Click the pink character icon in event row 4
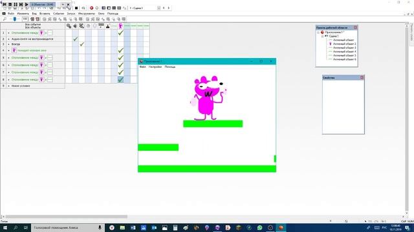The width and height of the screenshot is (414, 232). [14, 50]
